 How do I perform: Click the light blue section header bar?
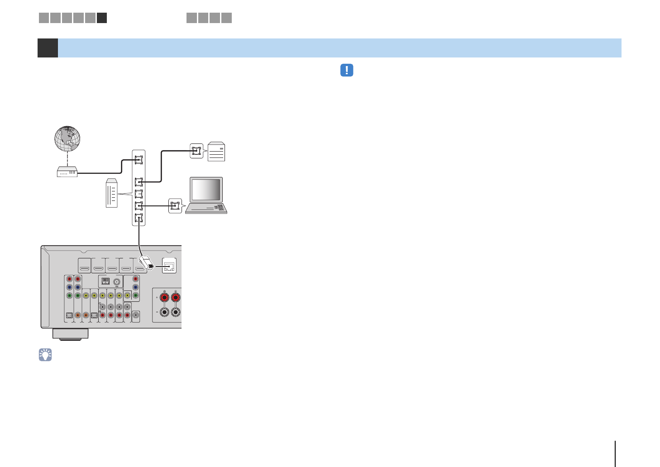click(x=340, y=48)
